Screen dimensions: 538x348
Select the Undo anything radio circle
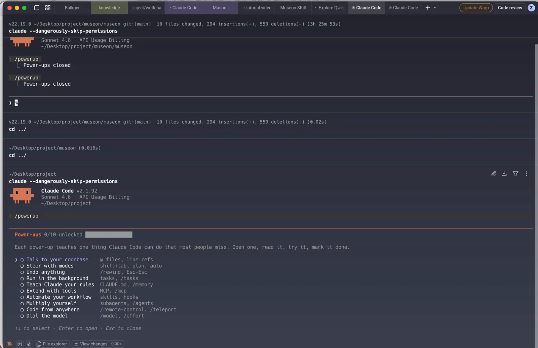tap(22, 272)
